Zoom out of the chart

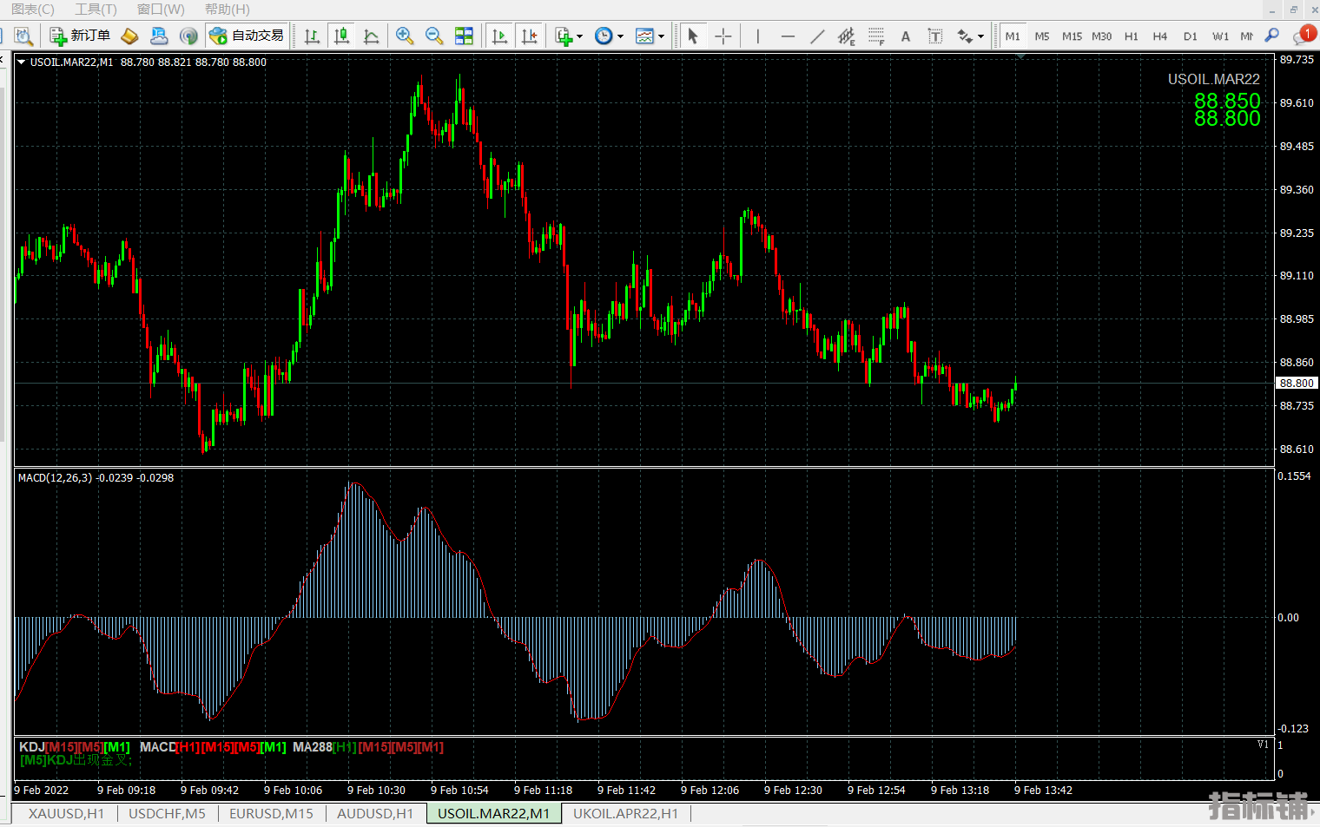(434, 36)
